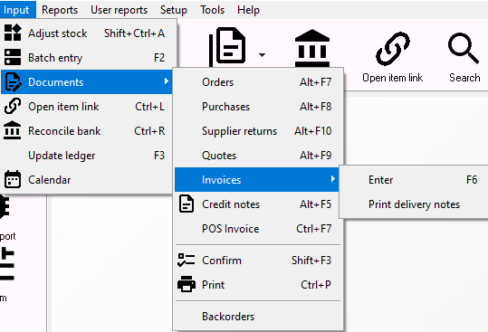
Task: Click the Calendar menu label
Action: coord(50,180)
